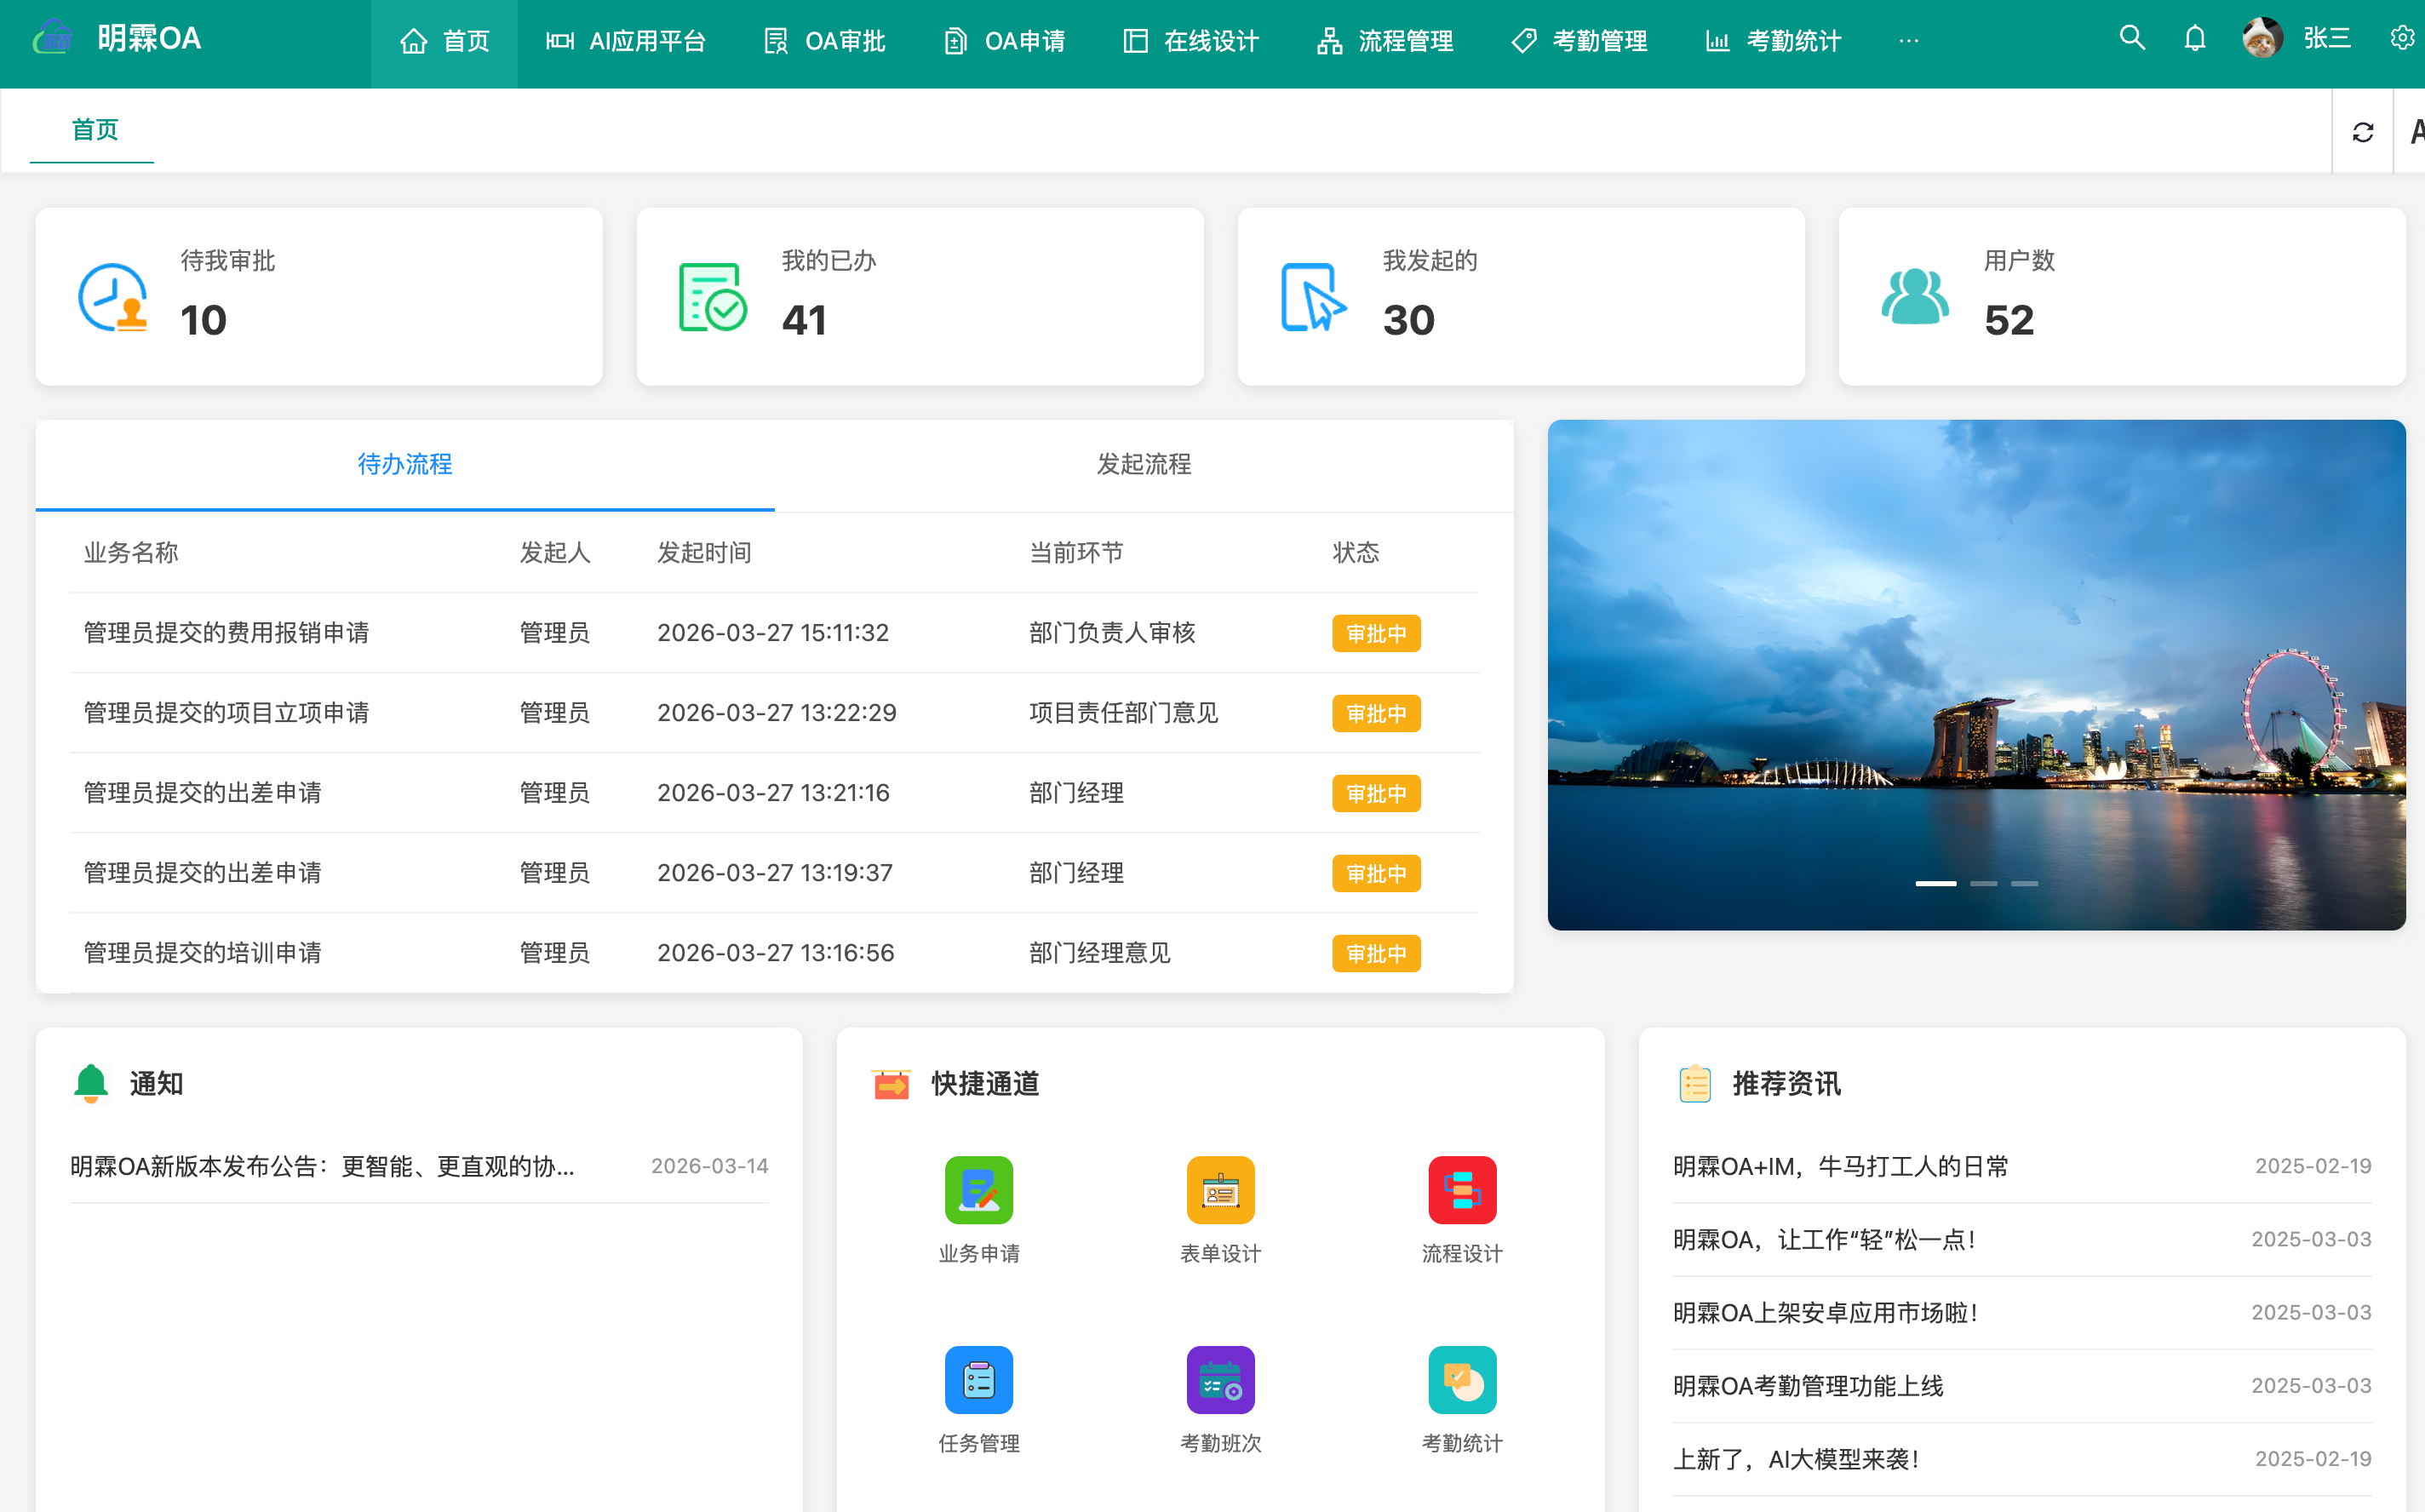This screenshot has width=2425, height=1512.
Task: Open the 考勤管理 menu
Action: click(x=1579, y=41)
